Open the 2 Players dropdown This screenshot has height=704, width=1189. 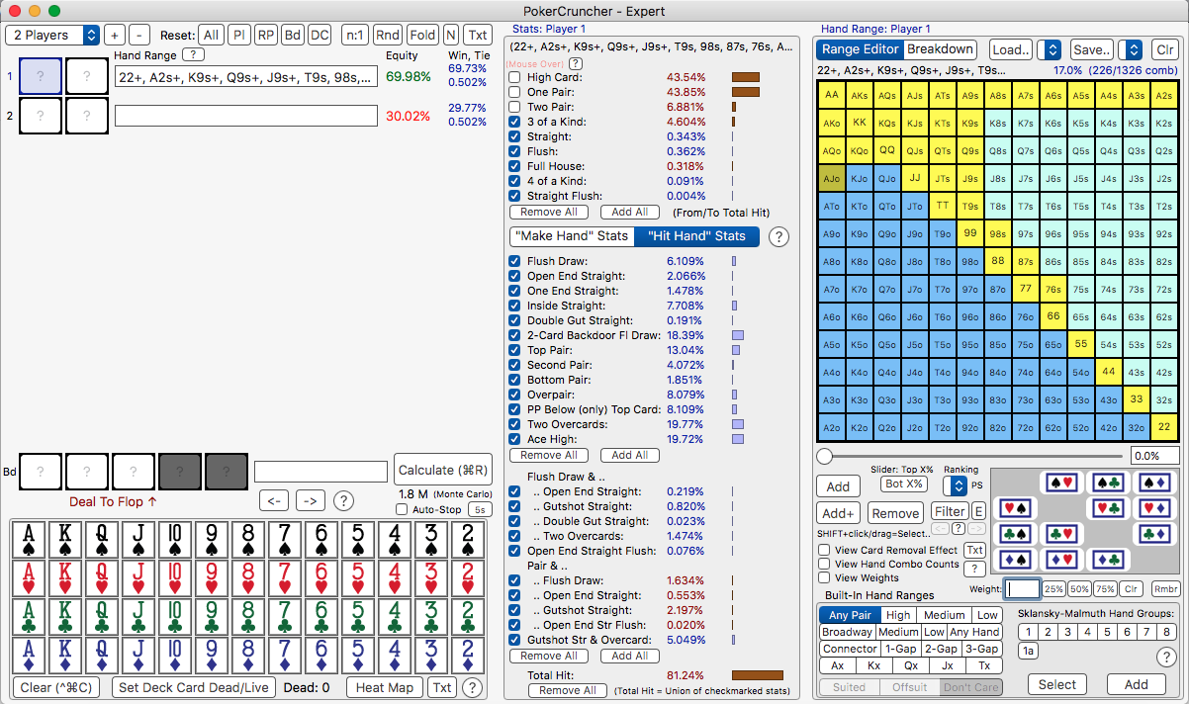(53, 35)
